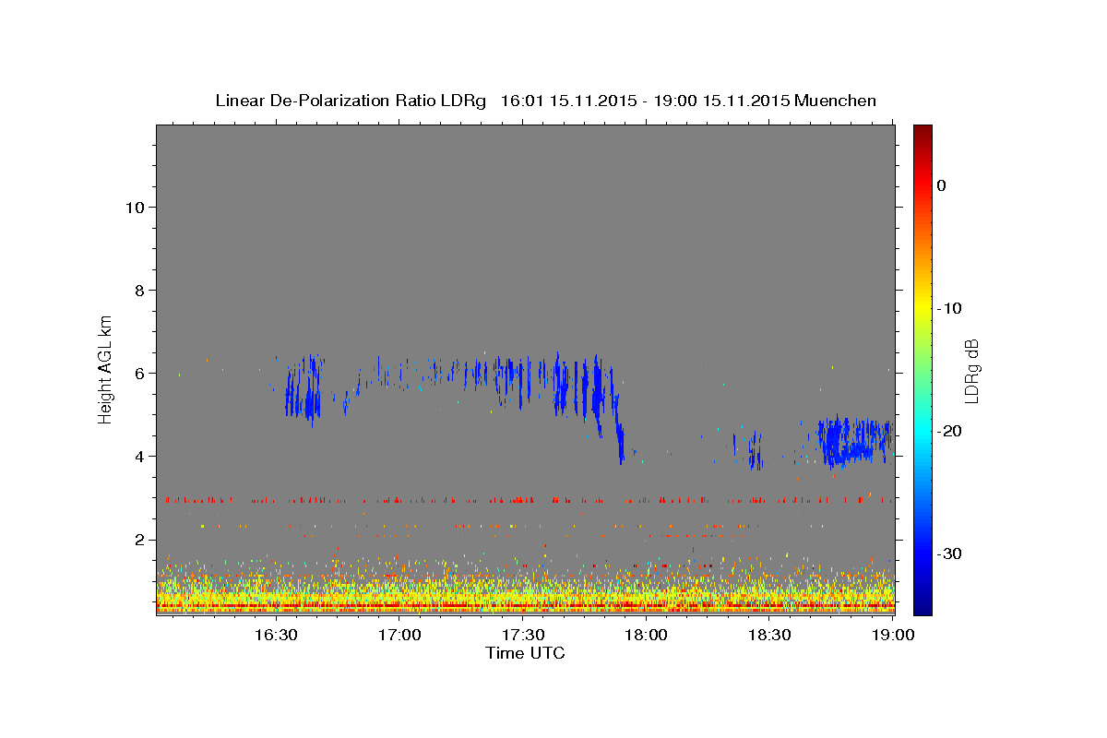Click the 18:30 time tick label
This screenshot has width=1107, height=738.
(770, 636)
